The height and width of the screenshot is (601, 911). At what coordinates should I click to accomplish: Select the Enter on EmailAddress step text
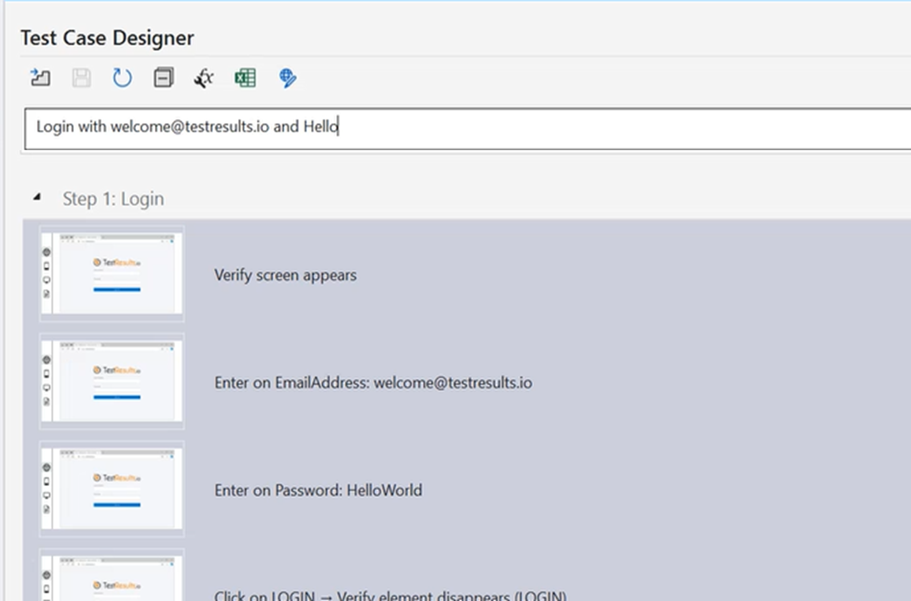point(373,383)
